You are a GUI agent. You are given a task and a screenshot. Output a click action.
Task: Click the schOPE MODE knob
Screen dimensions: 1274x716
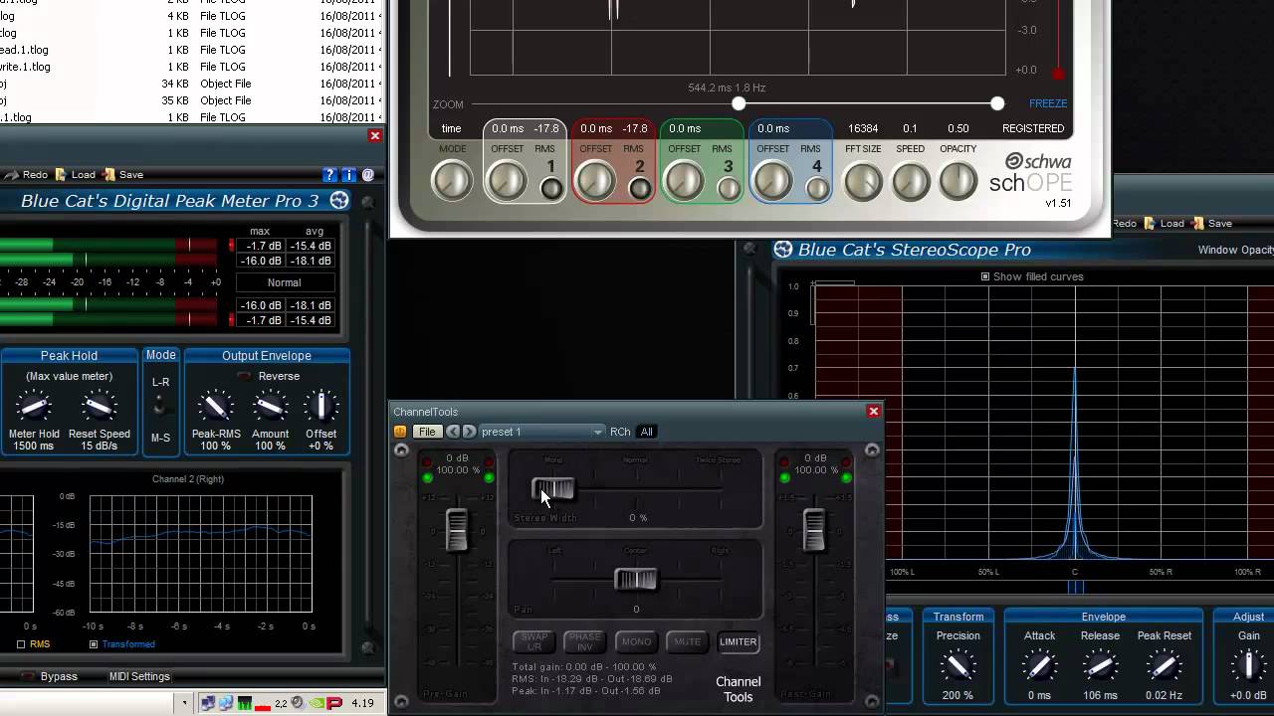click(x=452, y=181)
